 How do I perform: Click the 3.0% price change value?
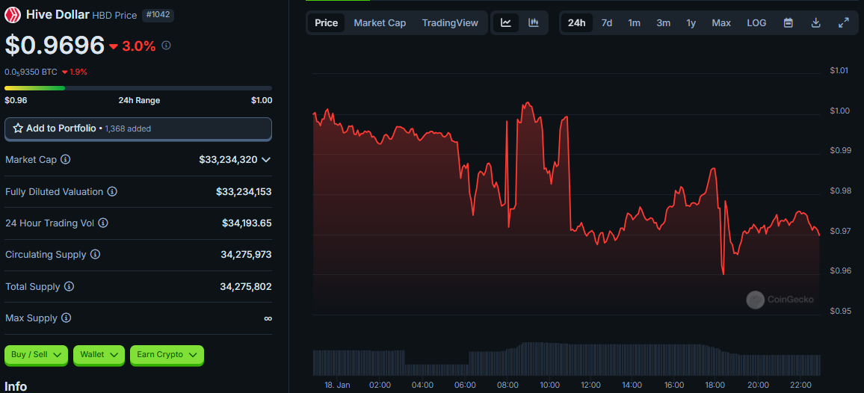[139, 46]
